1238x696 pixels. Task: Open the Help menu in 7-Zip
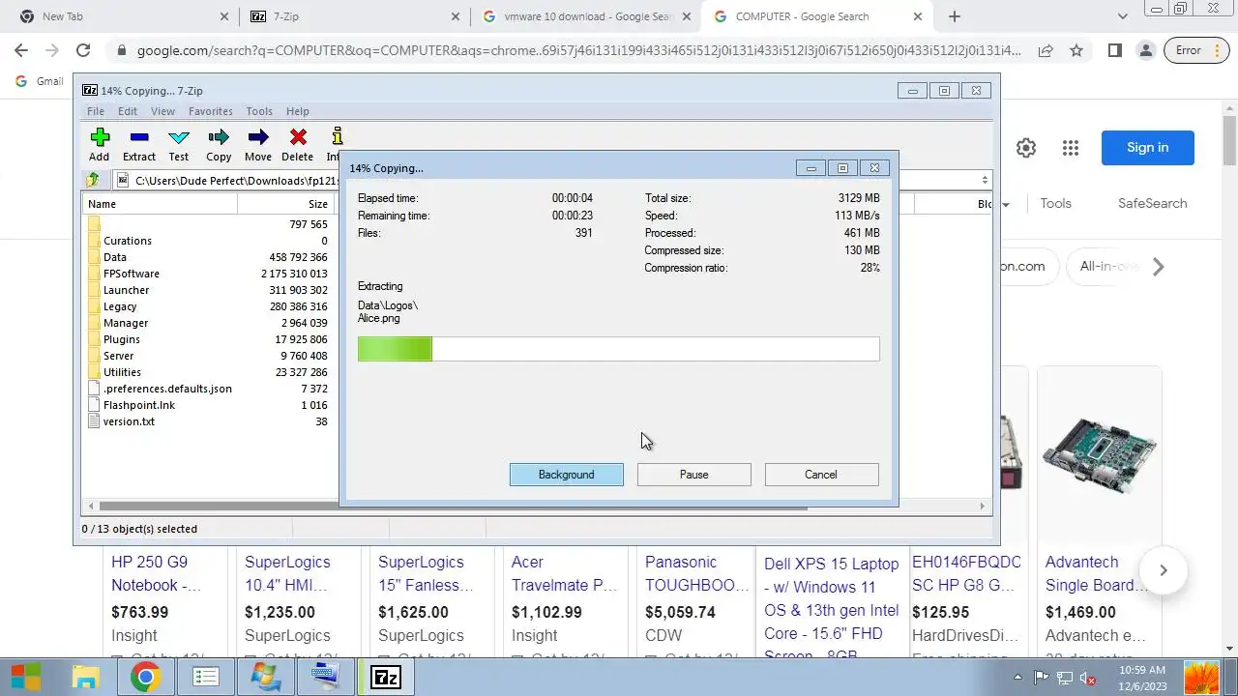coord(298,111)
